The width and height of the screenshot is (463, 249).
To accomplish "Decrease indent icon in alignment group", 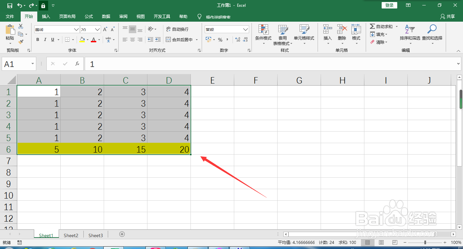I will 150,40.
